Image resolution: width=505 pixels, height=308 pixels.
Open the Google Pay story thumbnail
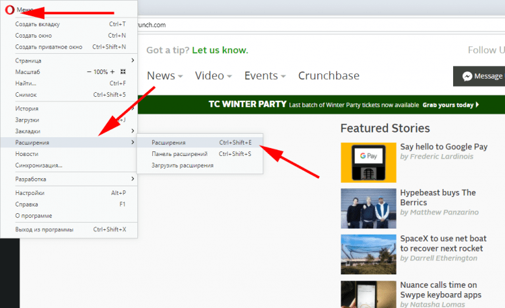(368, 162)
